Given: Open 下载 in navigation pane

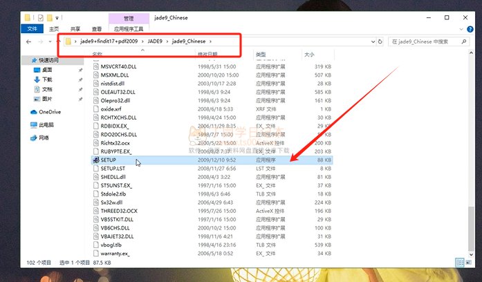Looking at the screenshot, I should [x=47, y=79].
